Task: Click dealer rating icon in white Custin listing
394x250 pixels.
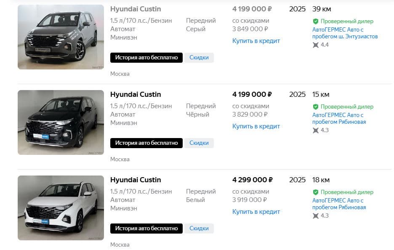Action: pyautogui.click(x=316, y=215)
